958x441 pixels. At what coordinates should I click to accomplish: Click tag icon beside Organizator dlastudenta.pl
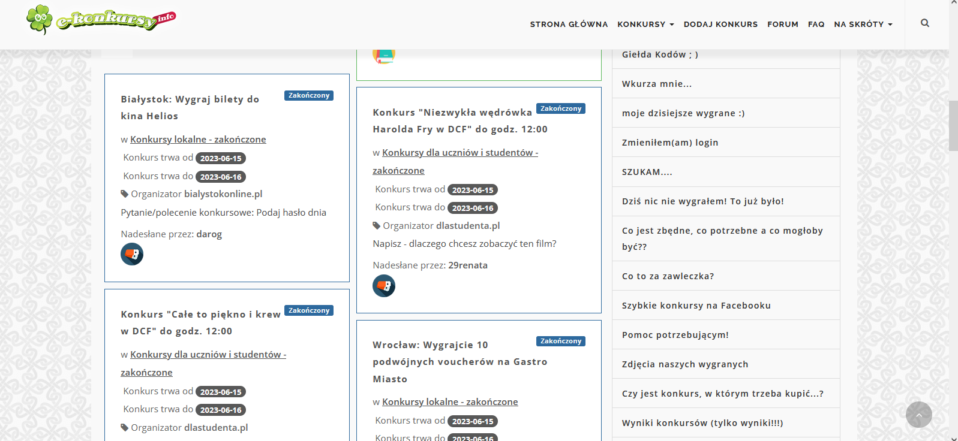click(377, 226)
